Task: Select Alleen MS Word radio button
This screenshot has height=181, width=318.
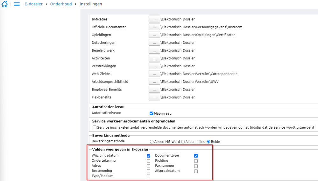Action: 152,142
